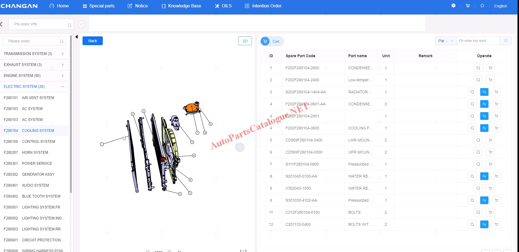
Task: Click the Cart button above table
Action: (271, 41)
